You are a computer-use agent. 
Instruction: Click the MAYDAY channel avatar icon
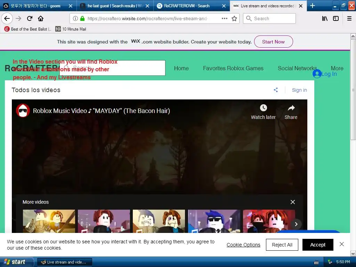[x=23, y=111]
